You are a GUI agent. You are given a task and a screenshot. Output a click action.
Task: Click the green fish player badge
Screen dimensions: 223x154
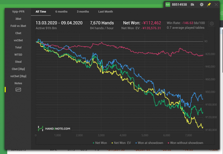(168, 4)
